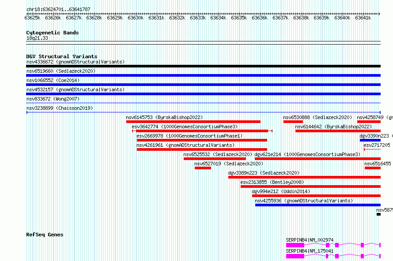
Task: Open the nsv3238899 (Chaisson2019) variant label
Action: 60,108
